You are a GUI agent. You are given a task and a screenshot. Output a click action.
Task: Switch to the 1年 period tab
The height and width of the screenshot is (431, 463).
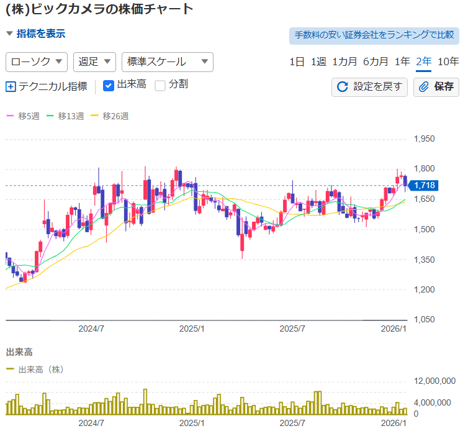[402, 61]
